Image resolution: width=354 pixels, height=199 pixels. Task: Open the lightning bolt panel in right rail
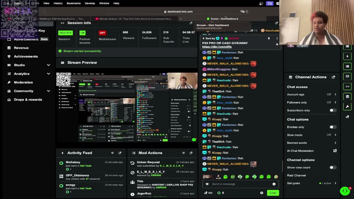[347, 56]
